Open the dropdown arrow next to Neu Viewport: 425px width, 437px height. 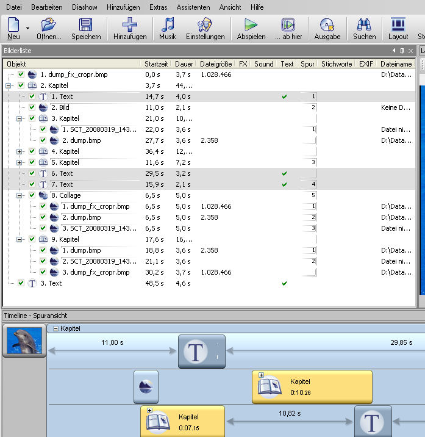(27, 28)
